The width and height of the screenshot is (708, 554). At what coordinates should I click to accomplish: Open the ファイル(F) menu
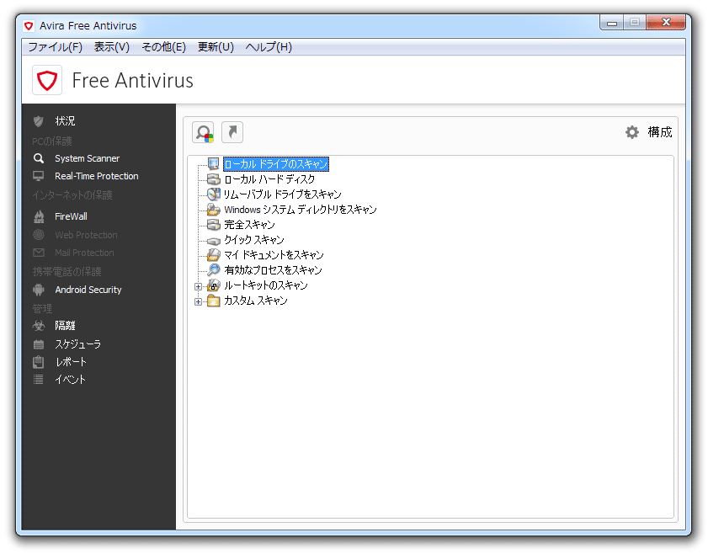55,47
